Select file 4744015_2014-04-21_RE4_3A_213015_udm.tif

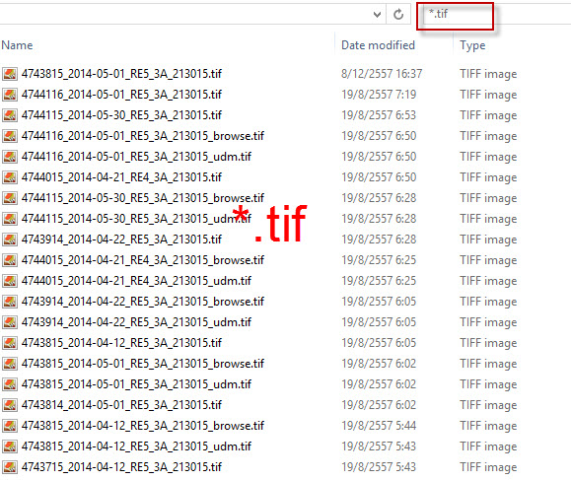coord(136,281)
